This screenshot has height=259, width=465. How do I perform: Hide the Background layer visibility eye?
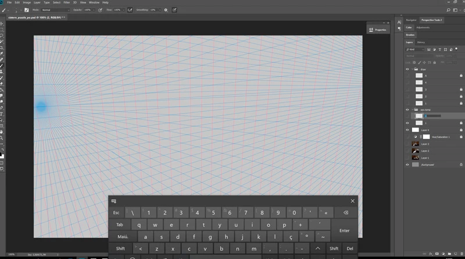(x=407, y=165)
